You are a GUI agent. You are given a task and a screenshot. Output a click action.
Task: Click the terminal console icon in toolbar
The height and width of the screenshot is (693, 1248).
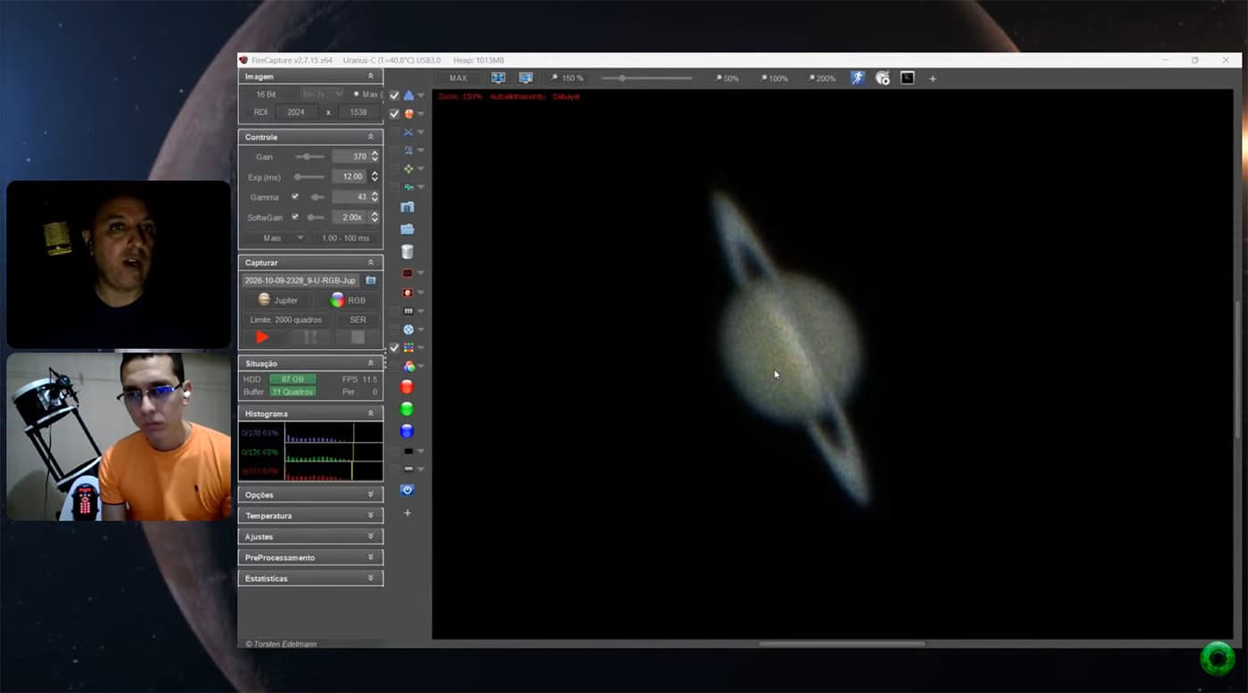point(907,78)
